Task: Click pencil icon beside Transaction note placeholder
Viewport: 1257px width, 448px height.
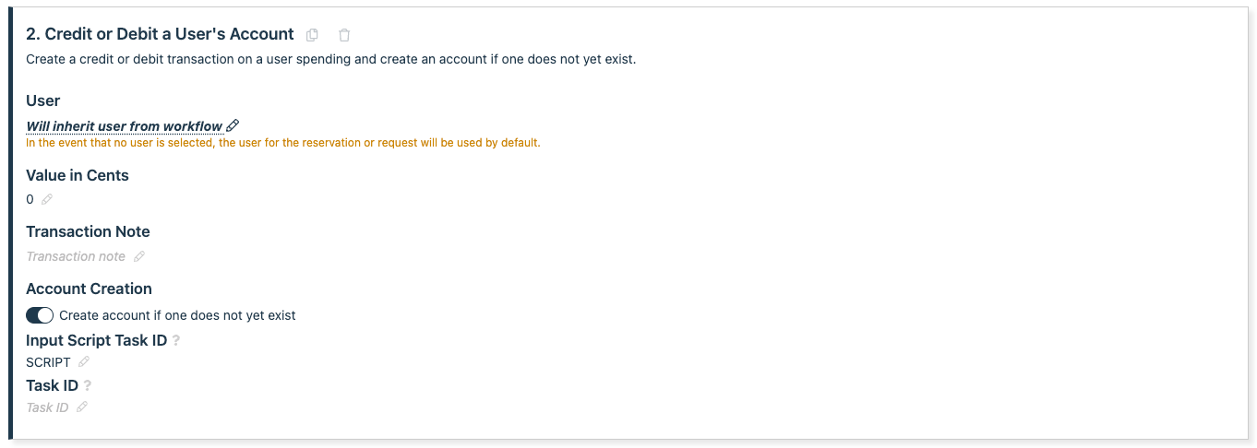Action: (x=139, y=256)
